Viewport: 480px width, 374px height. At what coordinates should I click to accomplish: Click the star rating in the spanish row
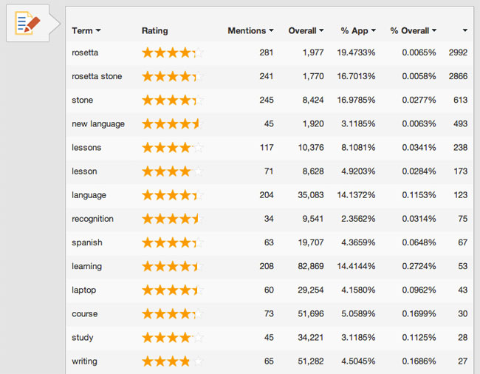[x=173, y=242]
